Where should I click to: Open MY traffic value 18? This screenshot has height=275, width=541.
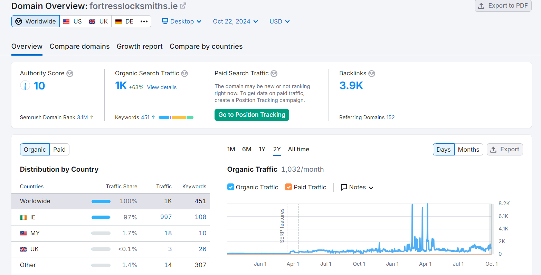coord(168,233)
